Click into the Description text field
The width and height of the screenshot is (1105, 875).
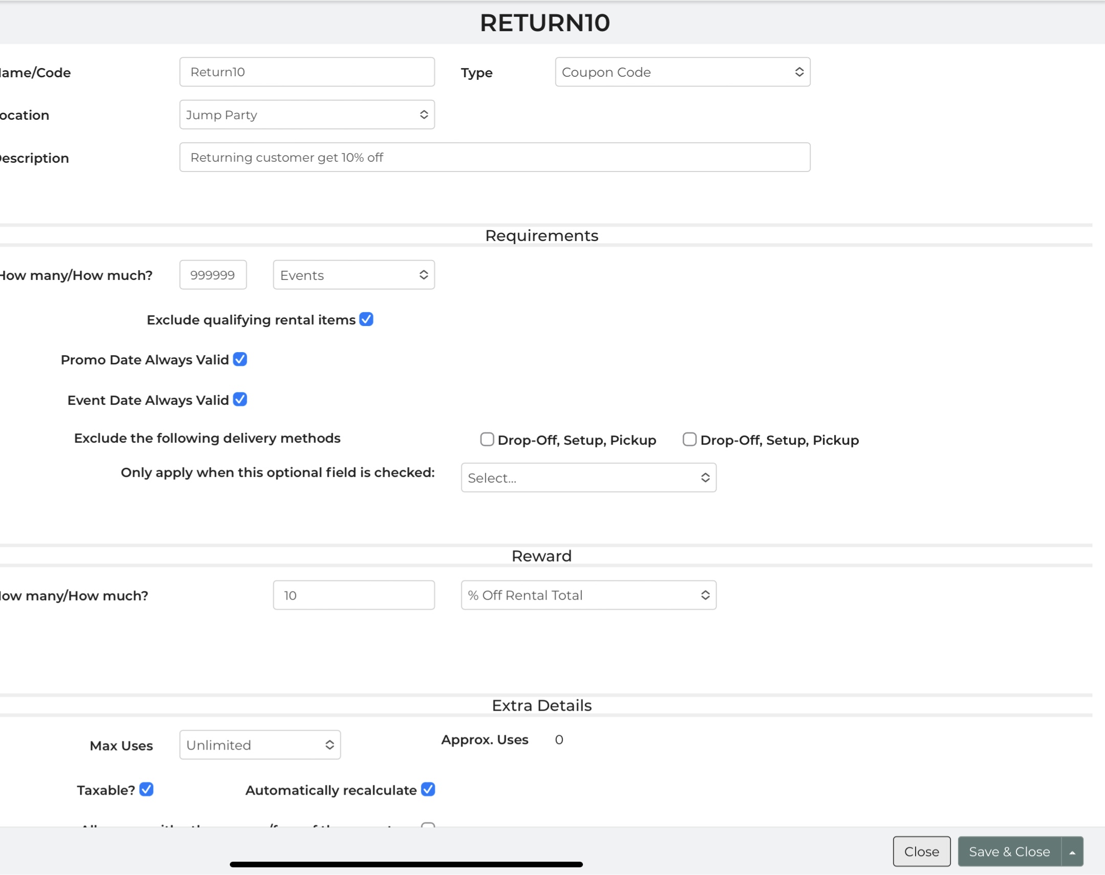click(x=494, y=157)
